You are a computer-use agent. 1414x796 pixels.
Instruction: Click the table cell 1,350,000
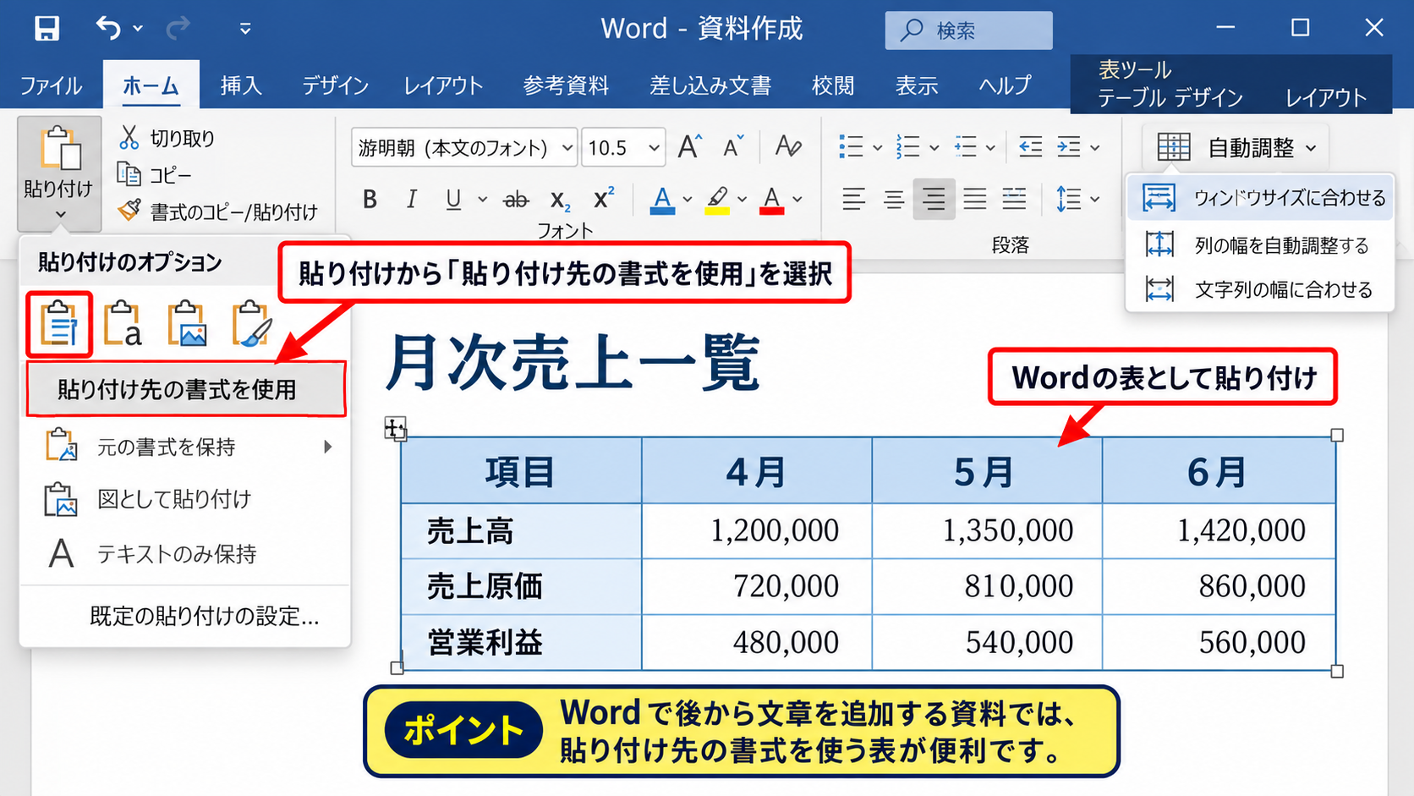987,531
